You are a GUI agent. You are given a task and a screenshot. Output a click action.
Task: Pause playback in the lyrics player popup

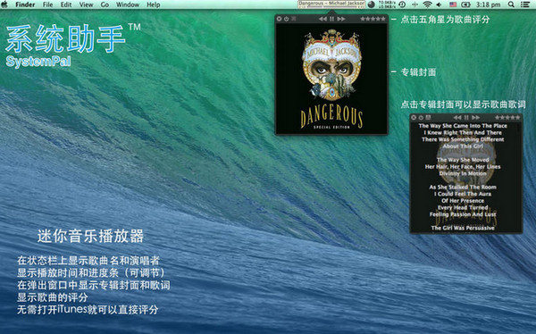click(x=466, y=117)
